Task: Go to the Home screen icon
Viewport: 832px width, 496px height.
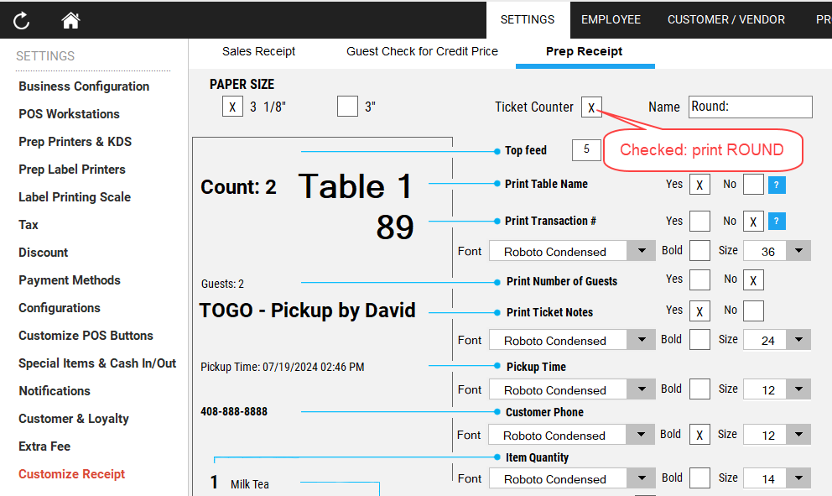Action: [70, 21]
